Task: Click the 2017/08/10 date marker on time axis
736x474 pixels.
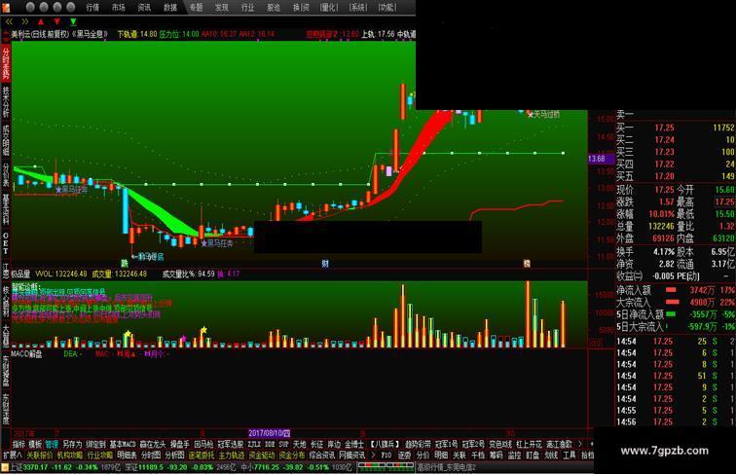Action: point(269,433)
